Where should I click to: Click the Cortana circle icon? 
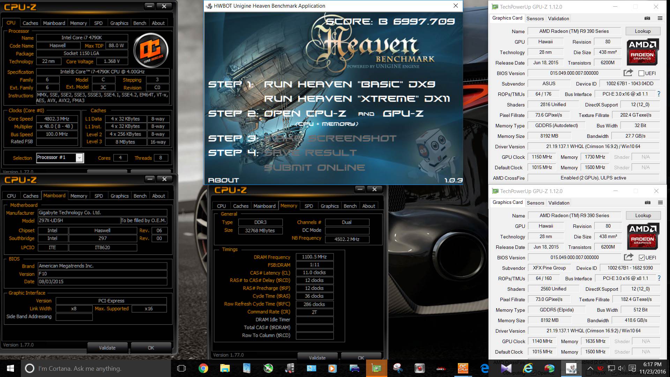coord(30,368)
